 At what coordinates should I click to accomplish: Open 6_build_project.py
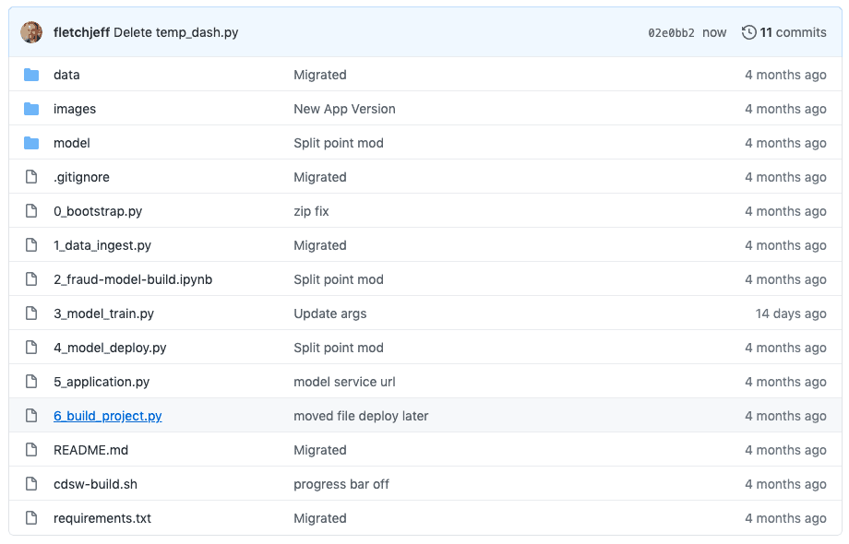(x=107, y=416)
